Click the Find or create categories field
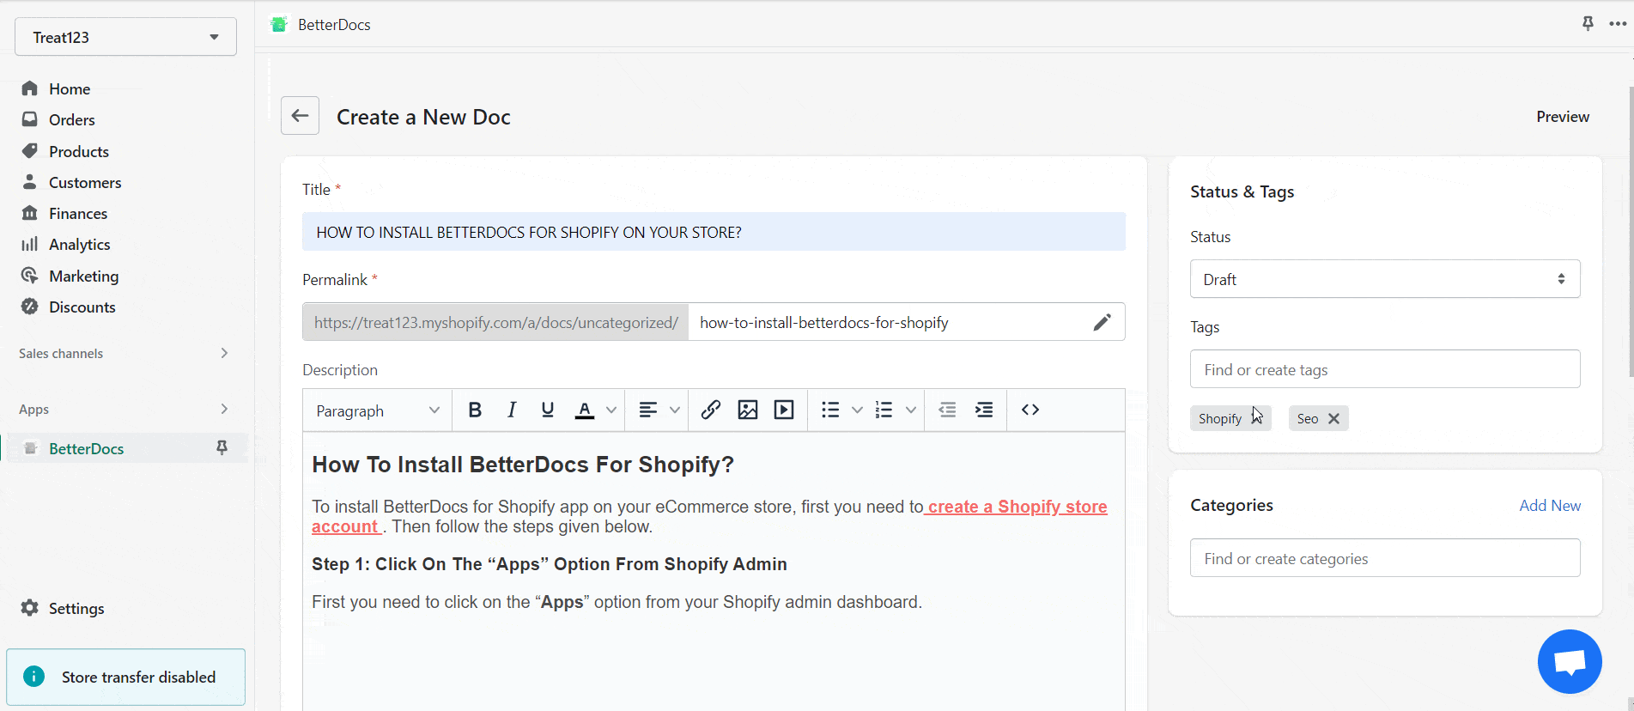1634x711 pixels. point(1385,558)
